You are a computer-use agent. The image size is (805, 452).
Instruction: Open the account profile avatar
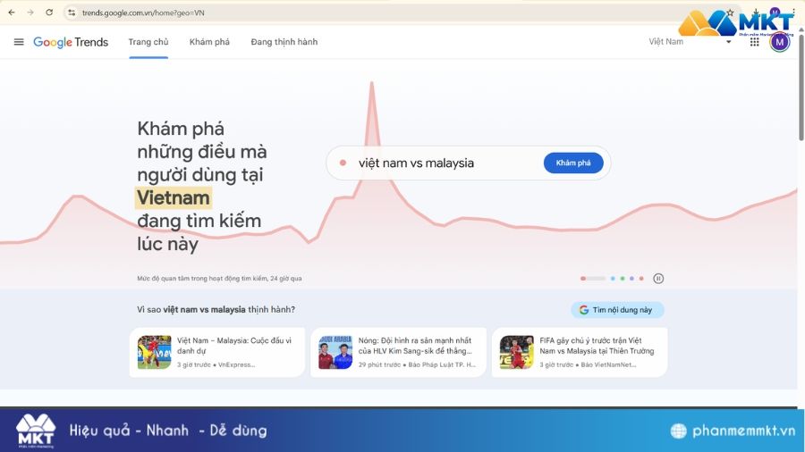point(779,42)
